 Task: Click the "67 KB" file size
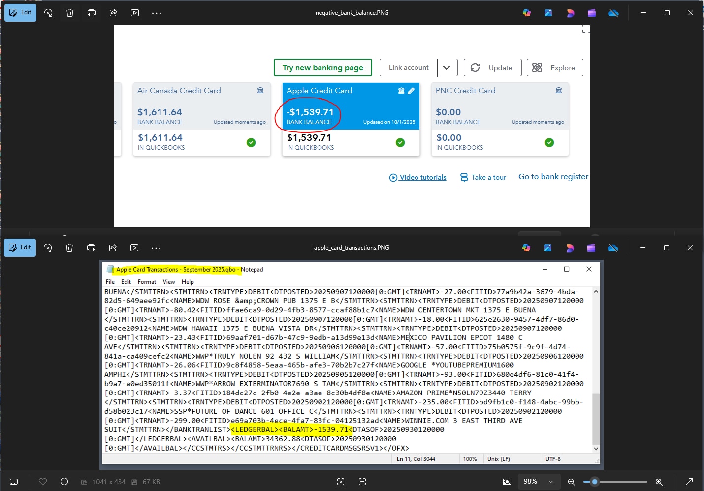pos(151,482)
